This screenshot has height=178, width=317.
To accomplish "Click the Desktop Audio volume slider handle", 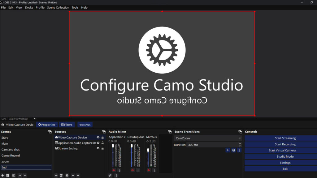I will coord(132,146).
